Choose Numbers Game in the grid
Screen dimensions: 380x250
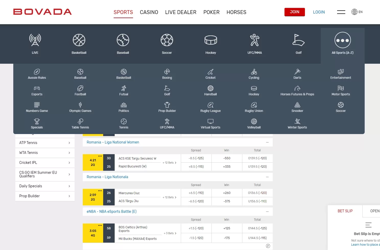[37, 107]
